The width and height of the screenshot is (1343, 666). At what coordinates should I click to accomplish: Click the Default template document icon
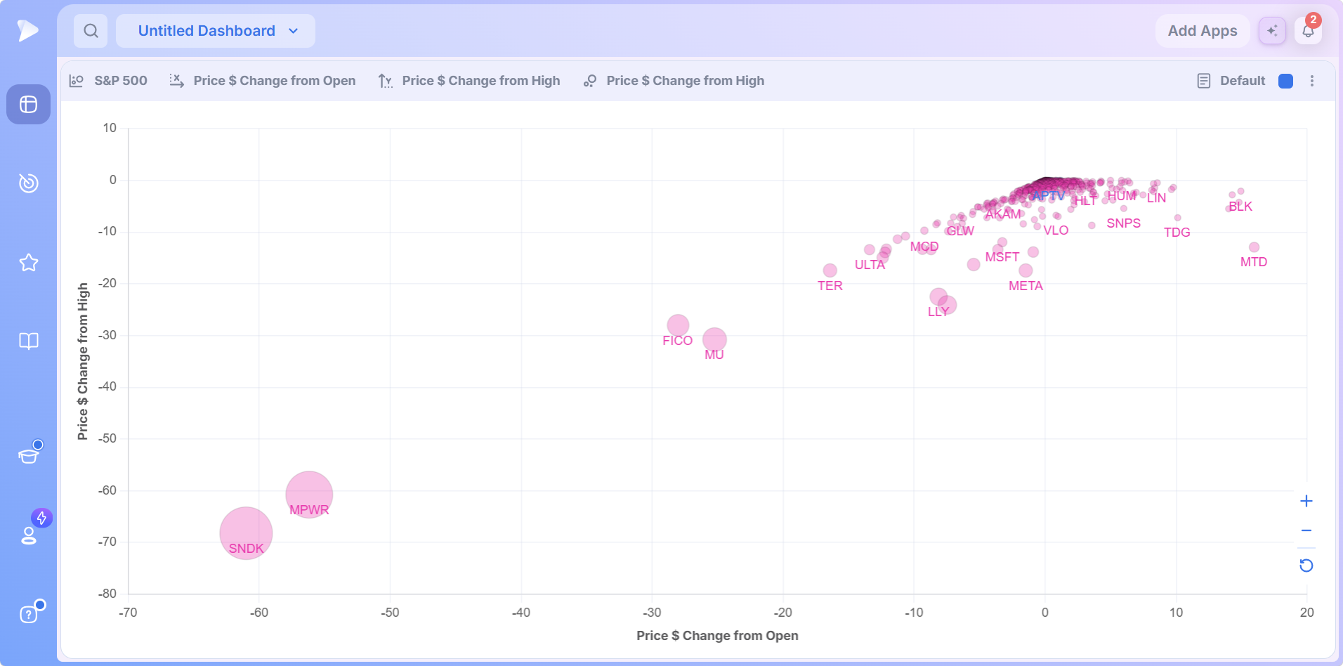click(x=1204, y=81)
